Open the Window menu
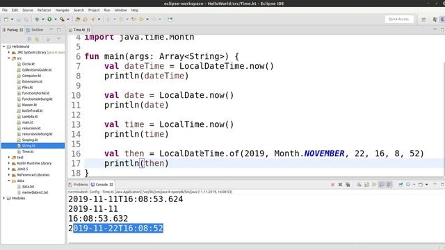This screenshot has height=250, width=445. pos(120,10)
